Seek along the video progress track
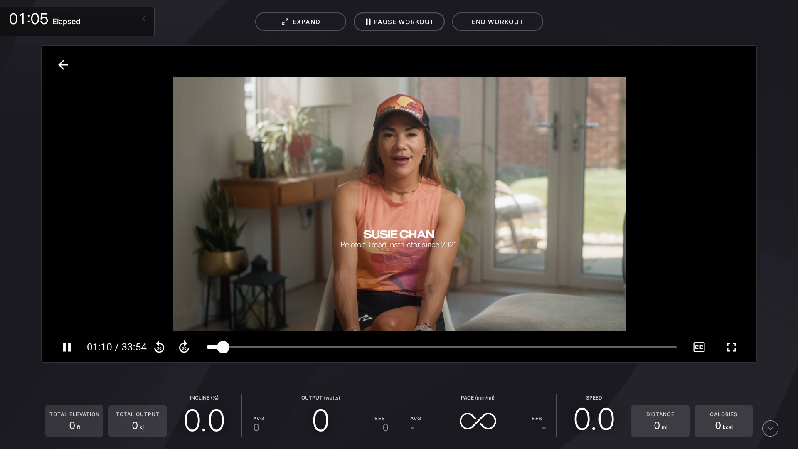This screenshot has width=798, height=449. [x=441, y=347]
